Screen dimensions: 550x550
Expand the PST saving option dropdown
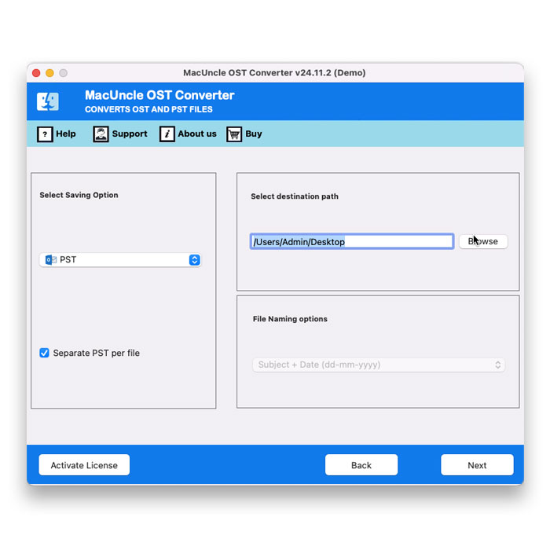pos(120,260)
